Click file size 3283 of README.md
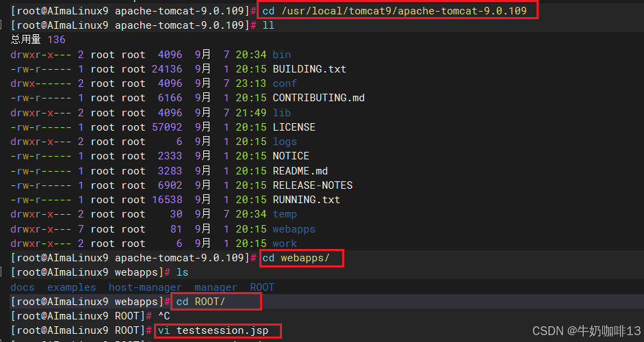The image size is (644, 342). [x=170, y=171]
